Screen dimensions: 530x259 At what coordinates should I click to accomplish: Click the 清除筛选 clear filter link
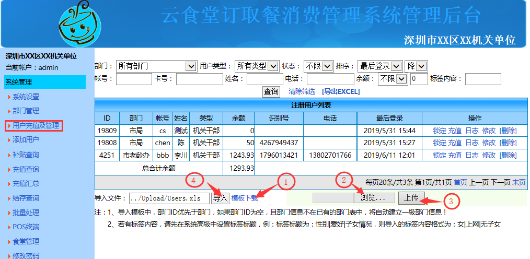[302, 92]
